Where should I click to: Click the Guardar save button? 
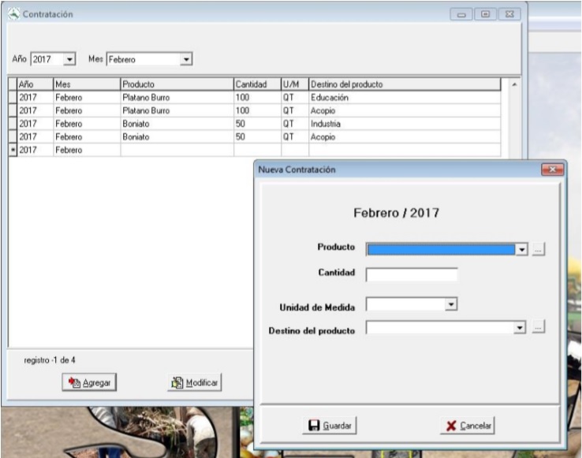330,426
